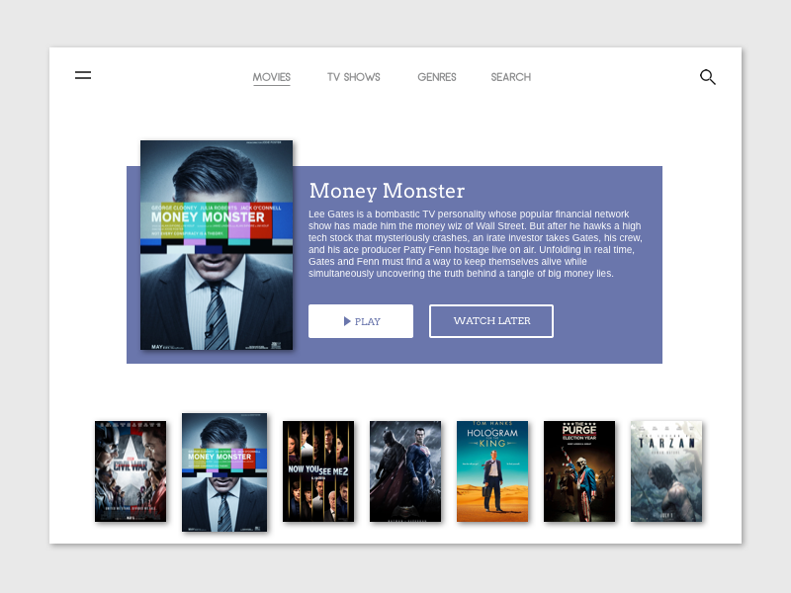Viewport: 791px width, 593px height.
Task: Click the featured Money Monster movie poster
Action: pos(217,247)
